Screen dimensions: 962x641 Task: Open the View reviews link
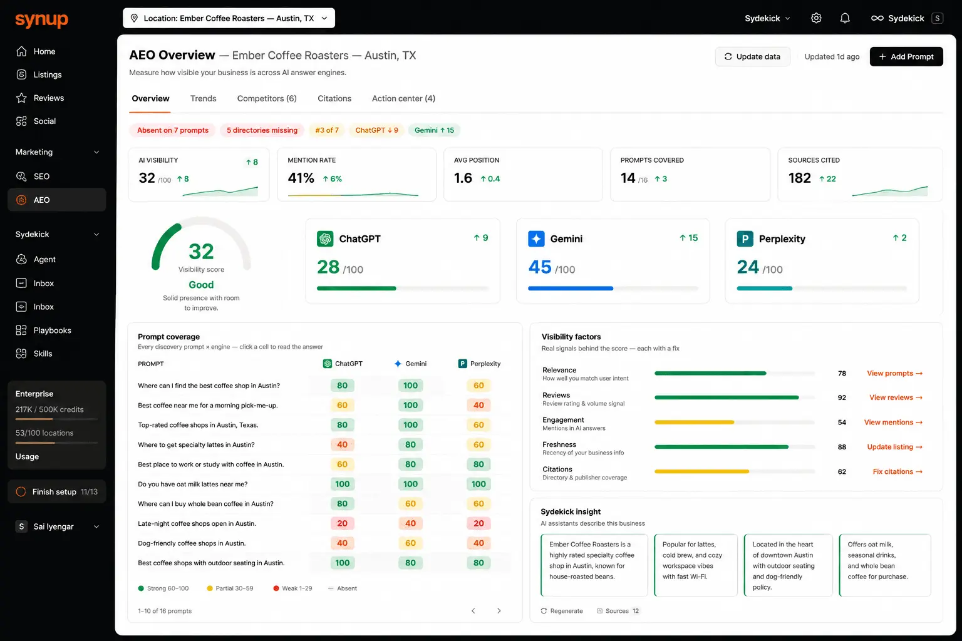coord(896,397)
